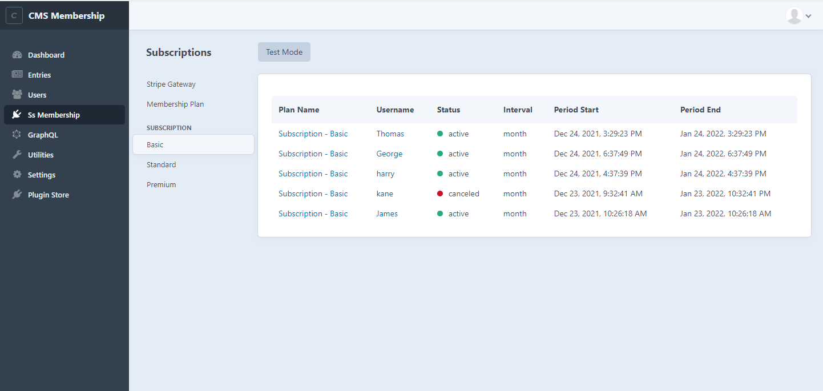
Task: Click Jan 23, 2022, 10:32:41 PM end
Action: point(725,194)
